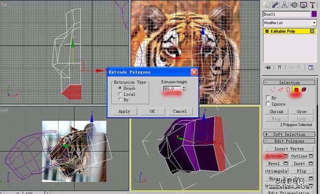Open Outline settings box icon
Viewport: 320px width, 194px height.
(311, 156)
